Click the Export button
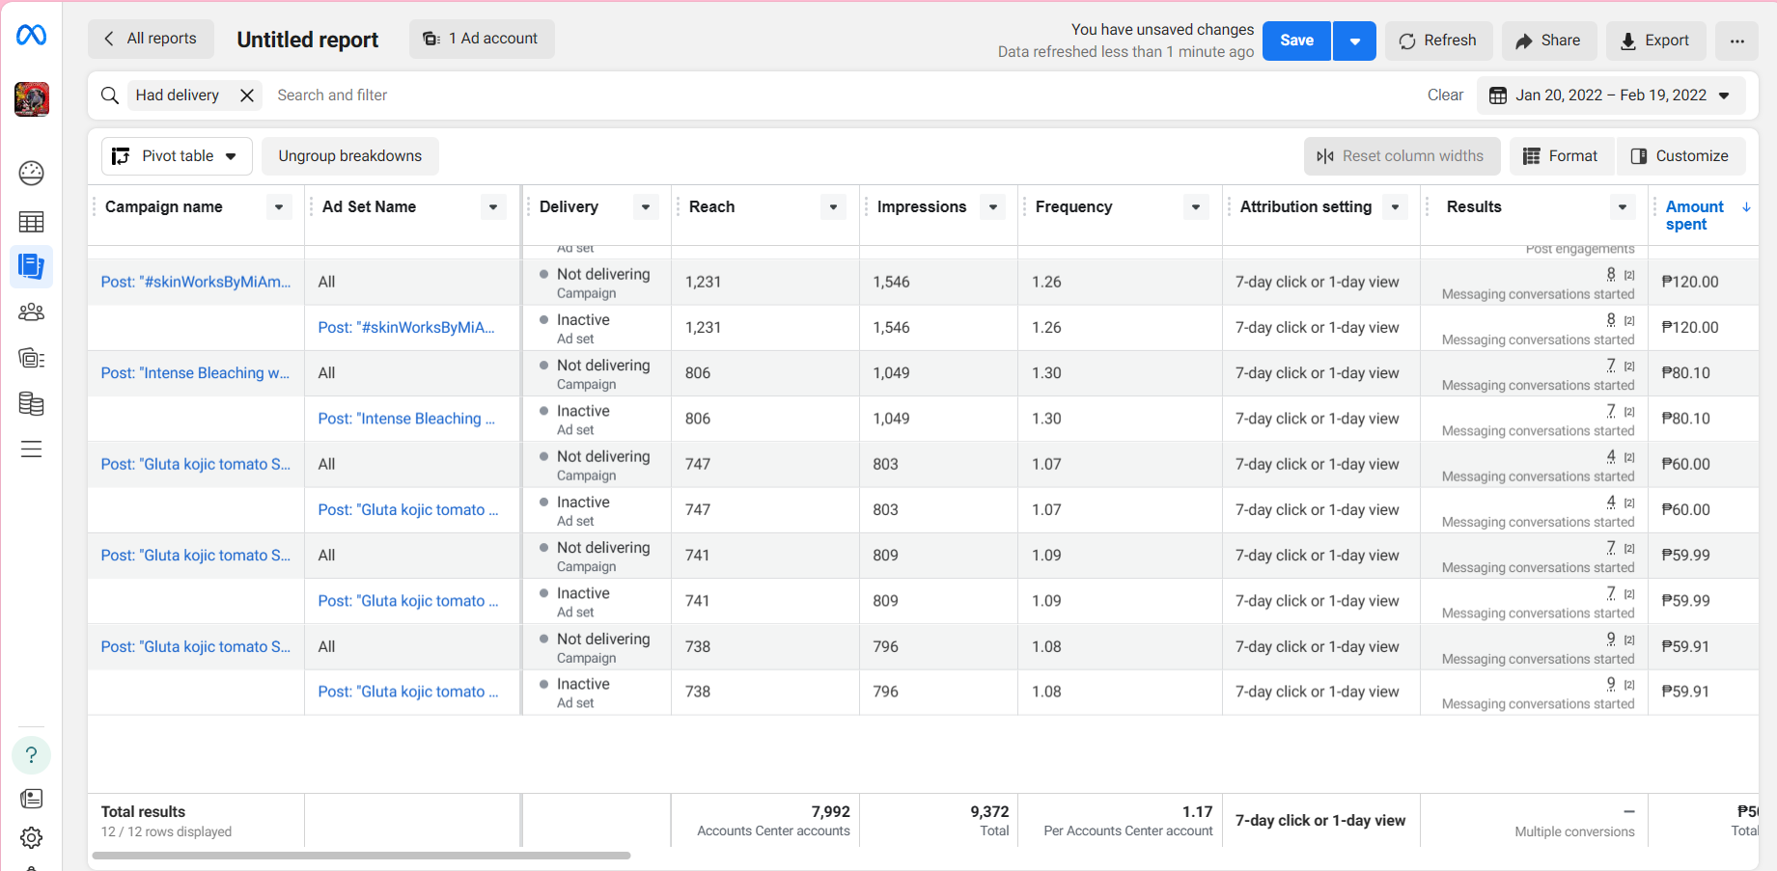The height and width of the screenshot is (871, 1777). (x=1654, y=41)
